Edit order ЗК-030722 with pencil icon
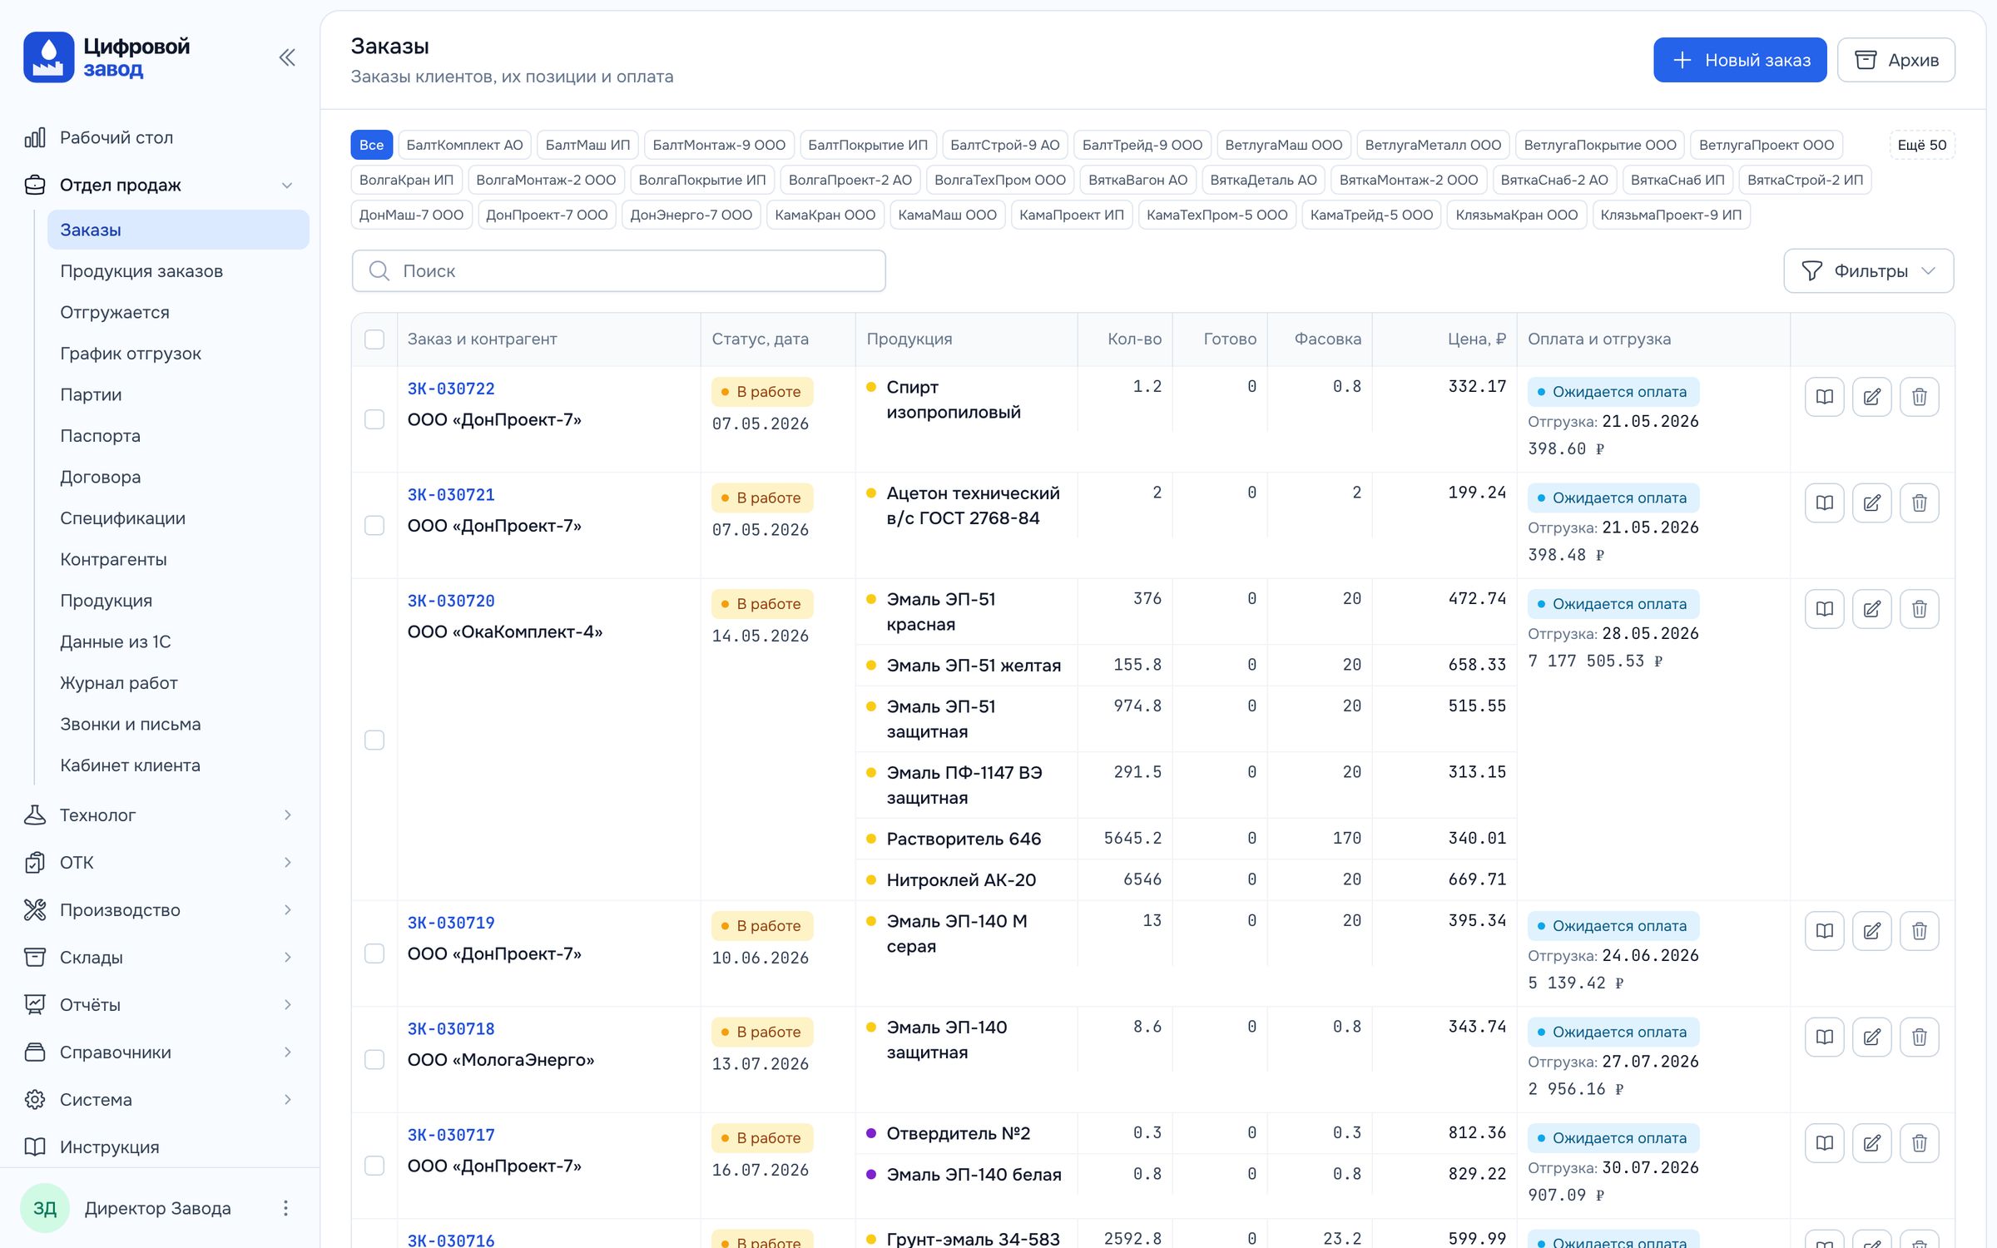Viewport: 1997px width, 1248px height. coord(1872,397)
